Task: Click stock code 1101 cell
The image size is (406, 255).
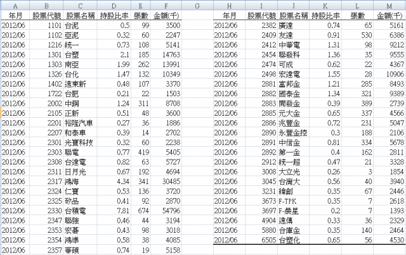Action: click(46, 25)
